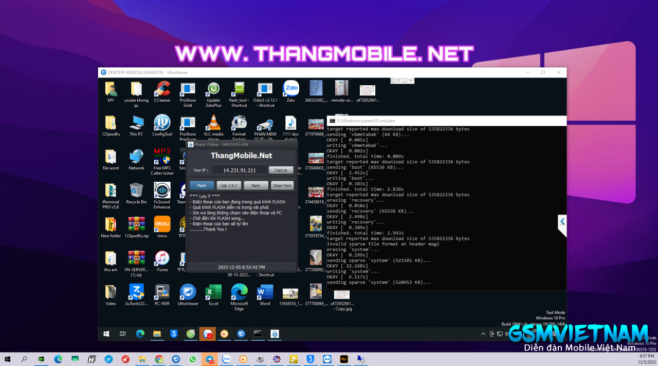The height and width of the screenshot is (366, 658).
Task: Select the Network desktop icon
Action: point(136,160)
